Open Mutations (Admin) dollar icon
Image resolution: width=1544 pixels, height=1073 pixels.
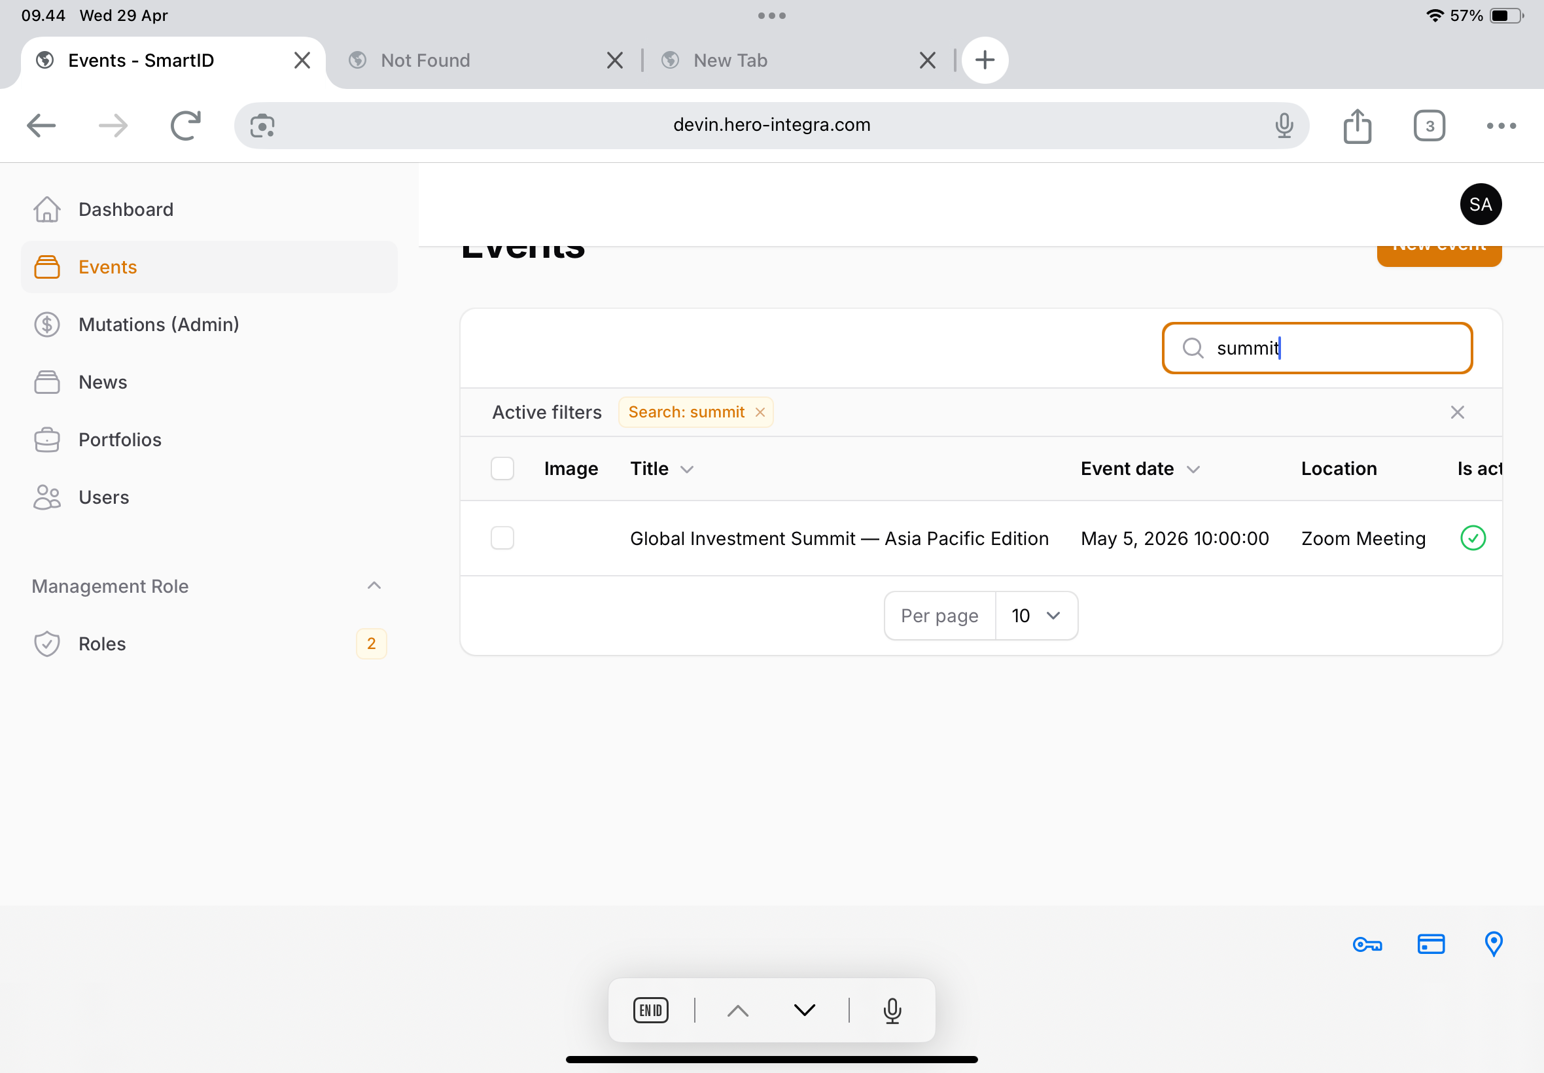[x=47, y=325]
